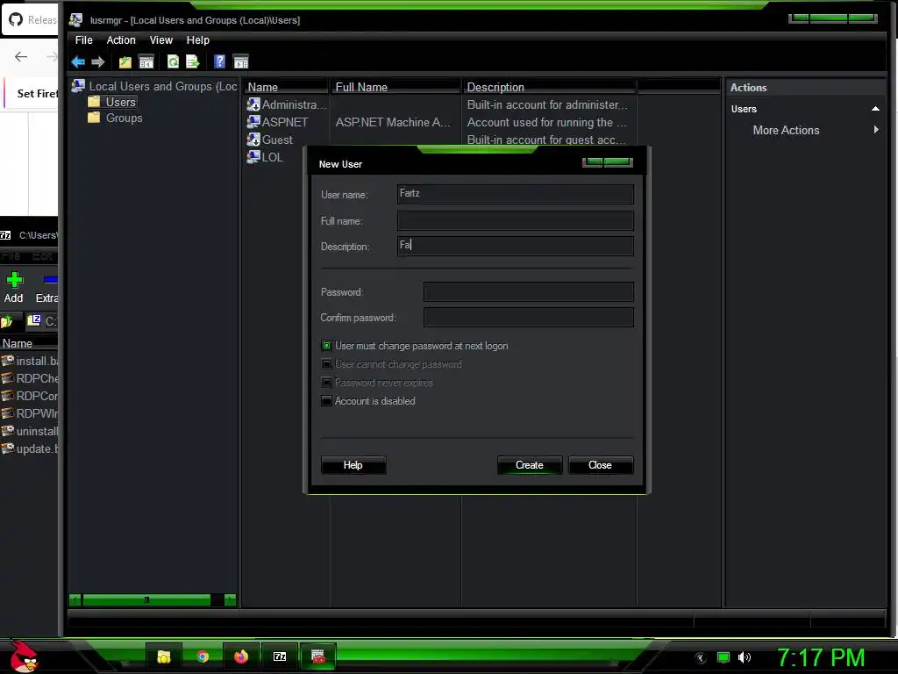Select the Guest user icon
The width and height of the screenshot is (898, 674).
(253, 140)
